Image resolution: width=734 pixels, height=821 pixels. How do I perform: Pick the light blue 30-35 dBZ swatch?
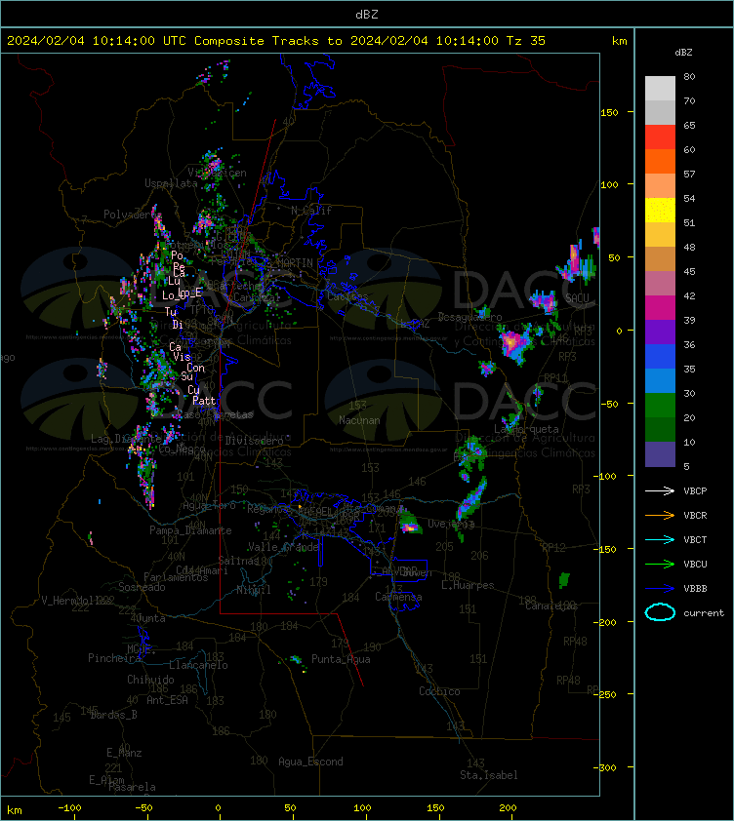(660, 380)
